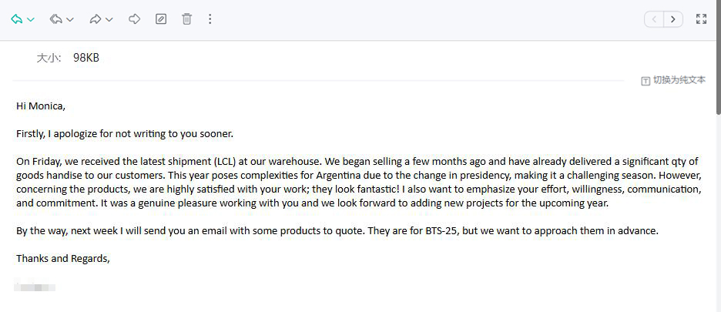Image resolution: width=721 pixels, height=312 pixels.
Task: Click the plain text T icon
Action: click(646, 81)
